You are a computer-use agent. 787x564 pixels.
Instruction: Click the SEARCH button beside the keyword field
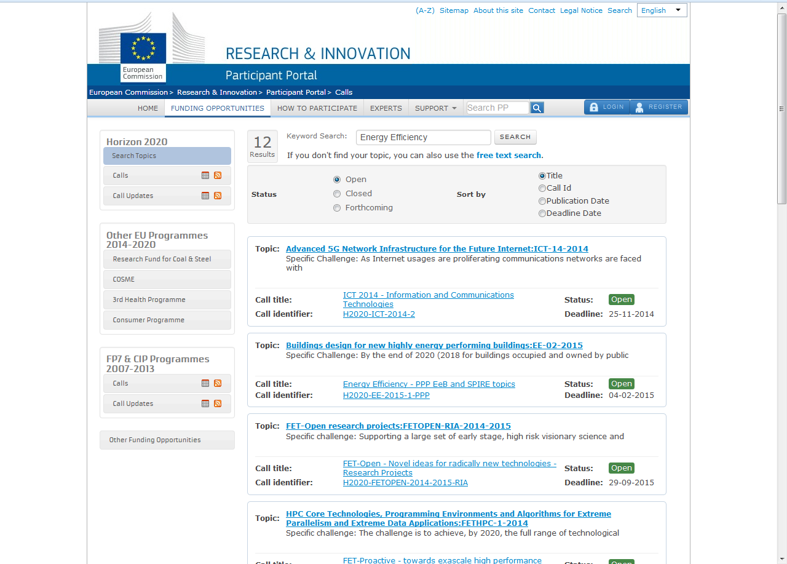(515, 137)
